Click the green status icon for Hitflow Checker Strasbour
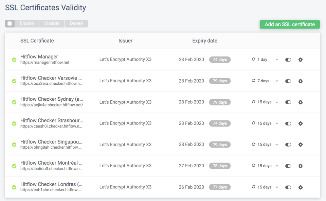The width and height of the screenshot is (326, 201). coord(14,123)
